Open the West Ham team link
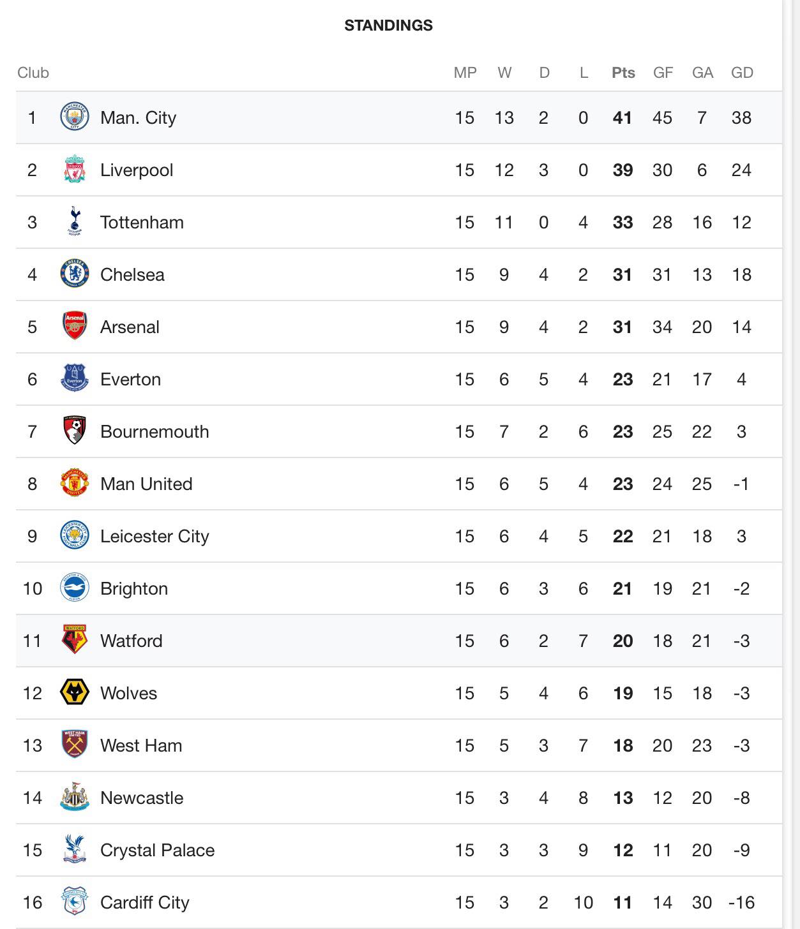The image size is (800, 929). tap(141, 745)
